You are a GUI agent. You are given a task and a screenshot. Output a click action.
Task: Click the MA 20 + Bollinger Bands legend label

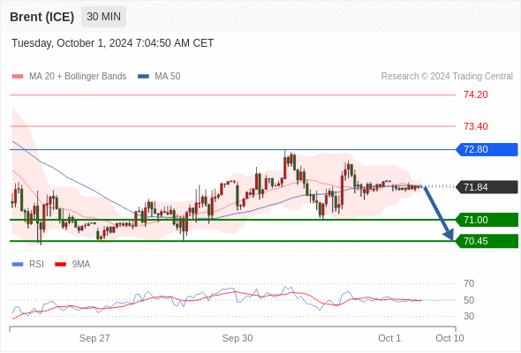point(78,77)
